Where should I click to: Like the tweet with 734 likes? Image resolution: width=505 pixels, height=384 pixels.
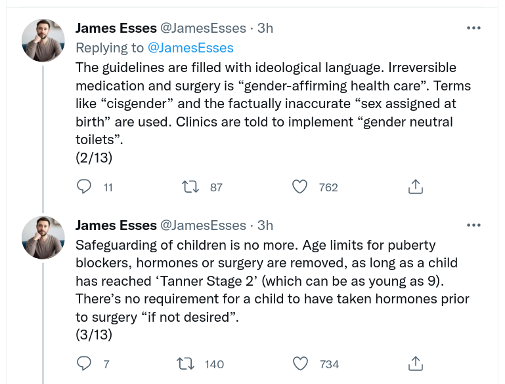[x=300, y=364]
